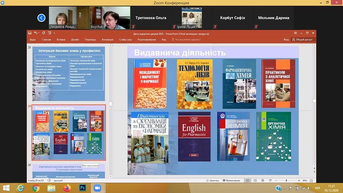
Task: Click the zoom in plus button
Action: tap(299, 181)
